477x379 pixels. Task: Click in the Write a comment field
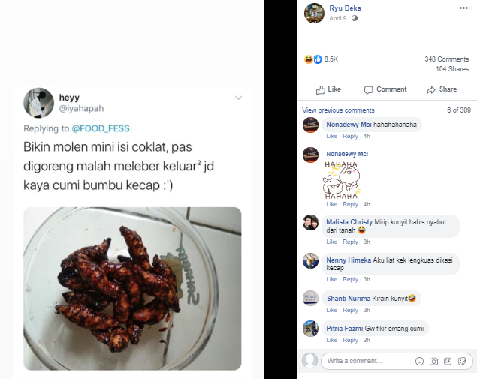(x=368, y=361)
